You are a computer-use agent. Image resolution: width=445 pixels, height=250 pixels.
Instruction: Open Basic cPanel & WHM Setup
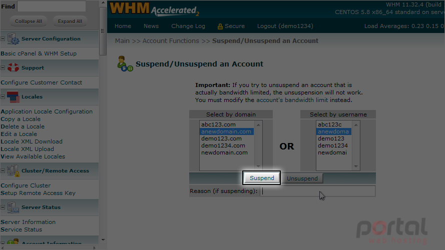coord(39,53)
